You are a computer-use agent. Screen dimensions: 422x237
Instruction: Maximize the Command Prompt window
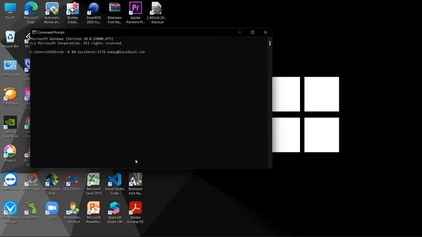point(253,32)
